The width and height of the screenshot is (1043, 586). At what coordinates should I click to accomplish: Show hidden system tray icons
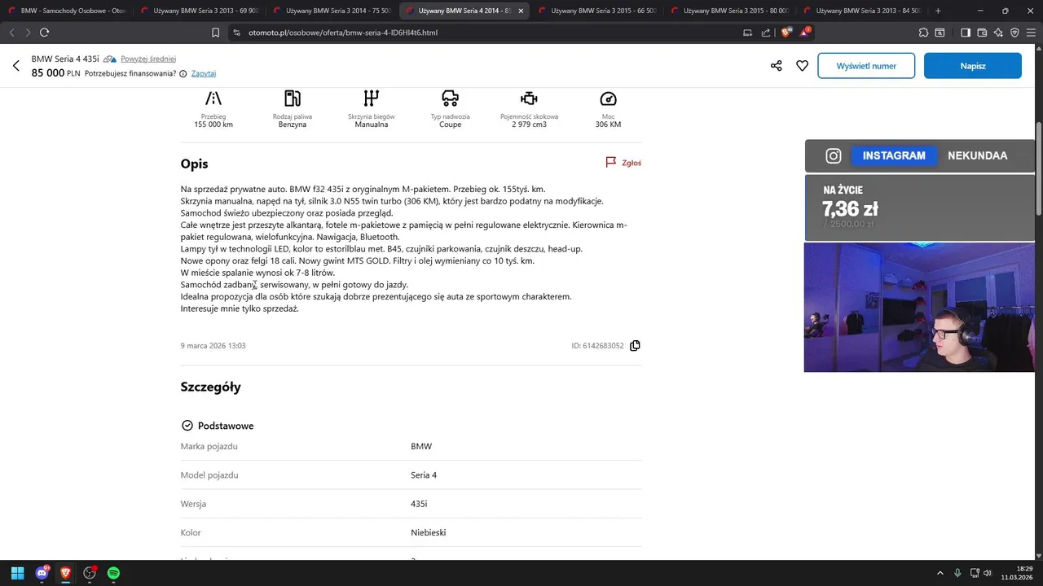click(x=940, y=573)
